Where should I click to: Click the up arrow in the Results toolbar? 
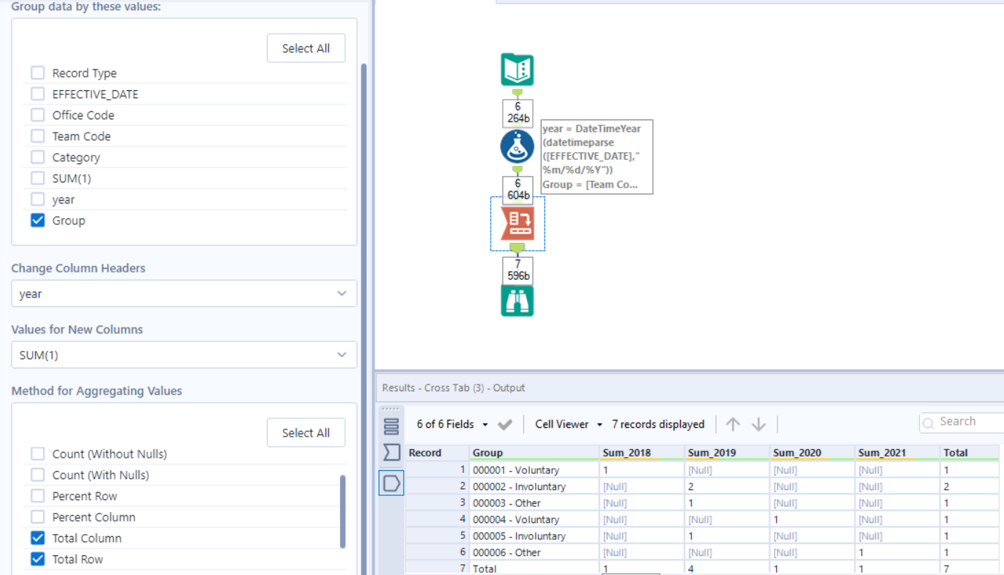point(732,423)
